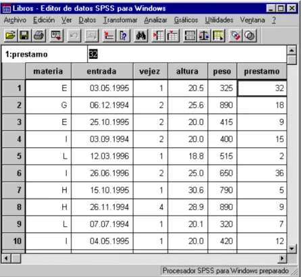The height and width of the screenshot is (277, 302).
Task: Click the status text Procesador SPSS preparado
Action: pyautogui.click(x=226, y=270)
